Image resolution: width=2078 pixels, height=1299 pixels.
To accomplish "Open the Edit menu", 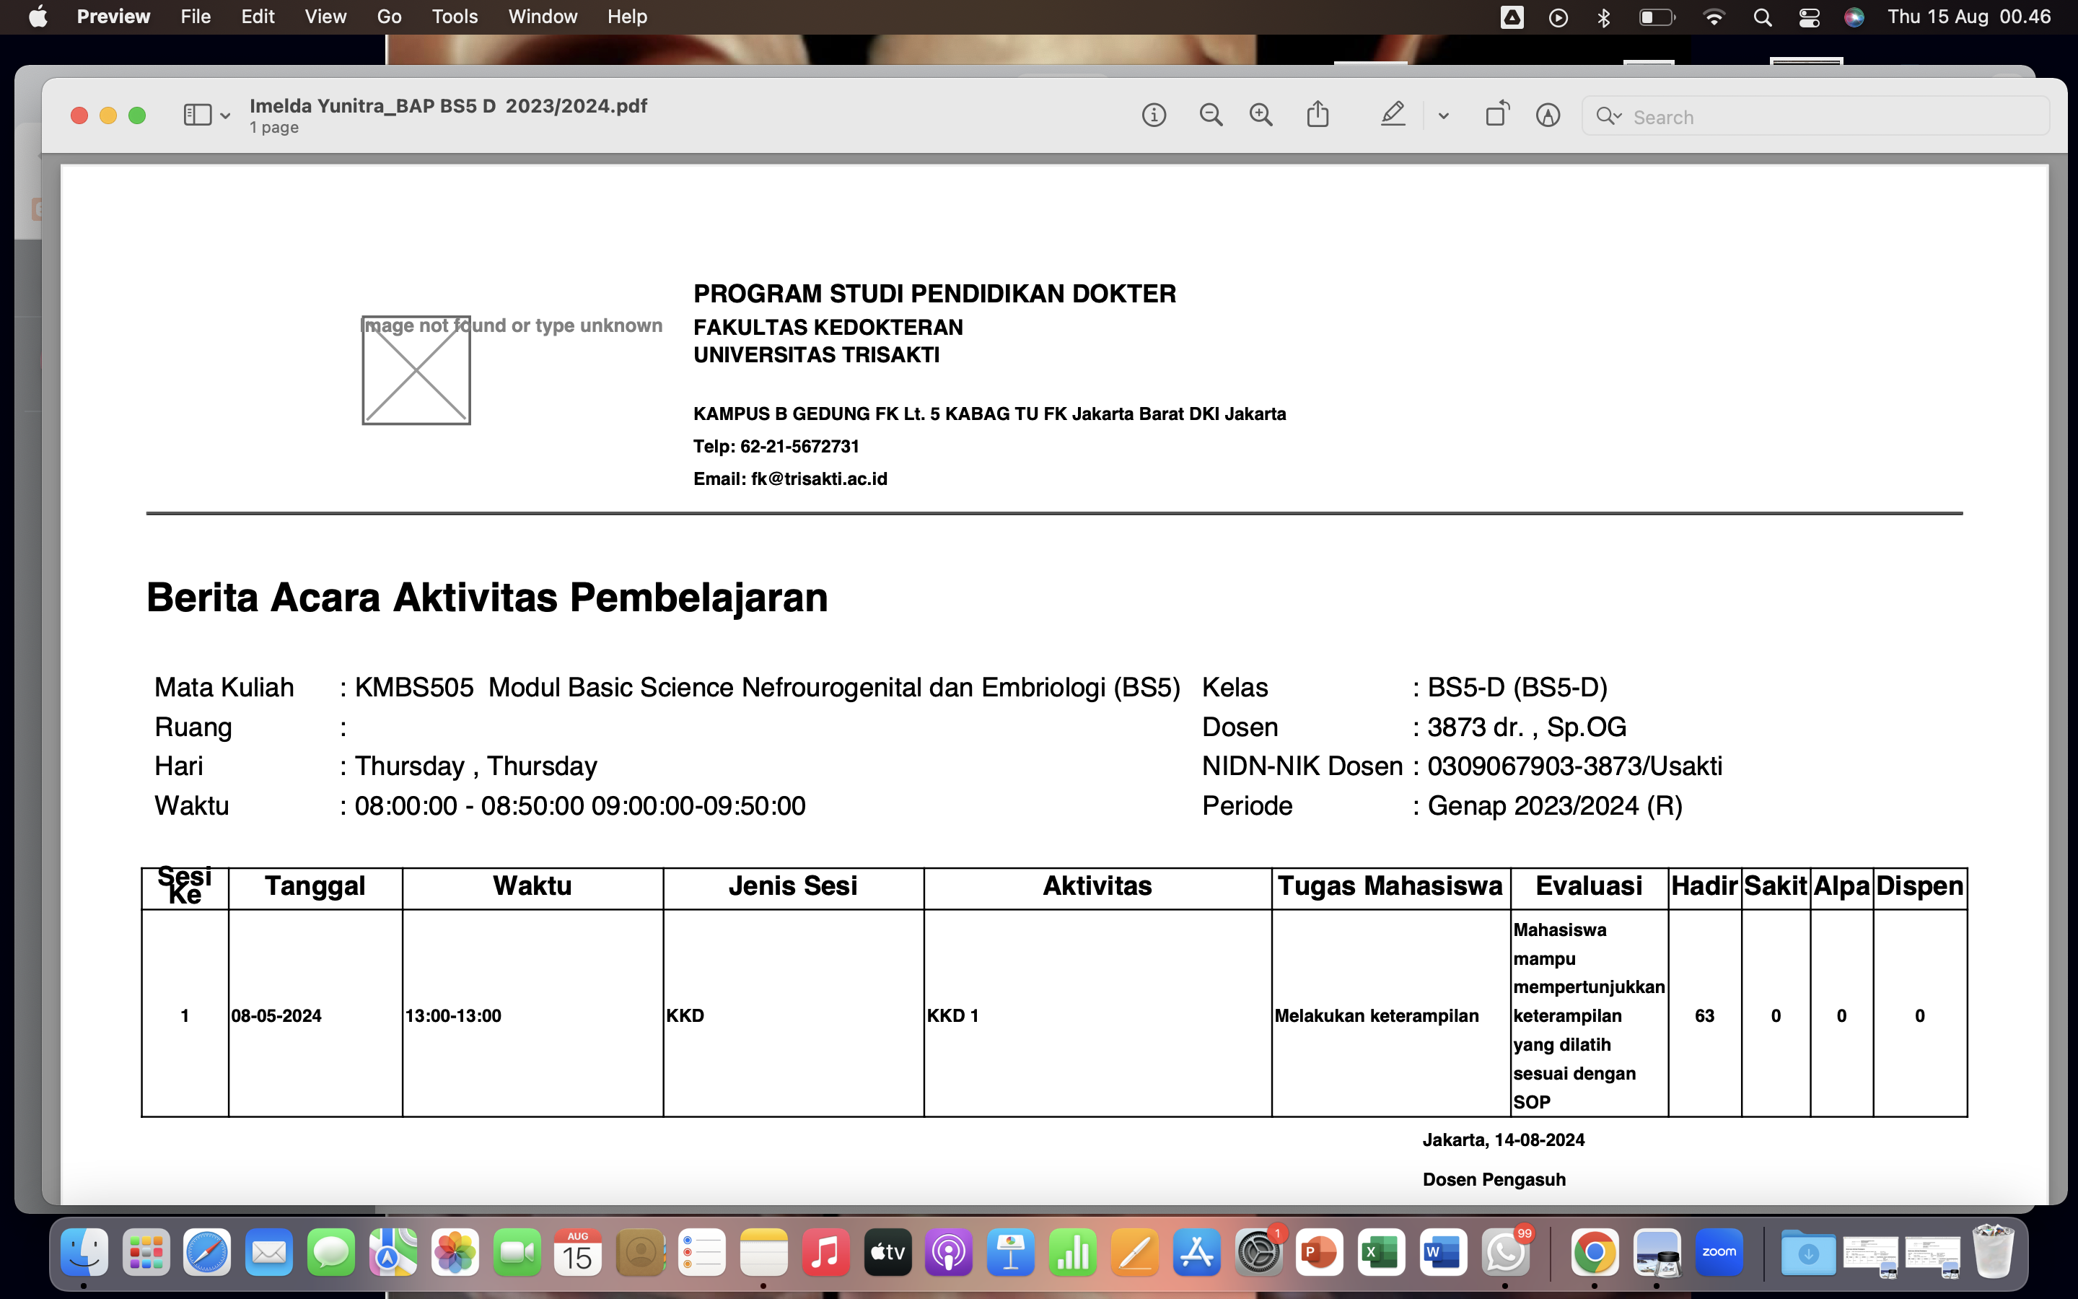I will 258,17.
